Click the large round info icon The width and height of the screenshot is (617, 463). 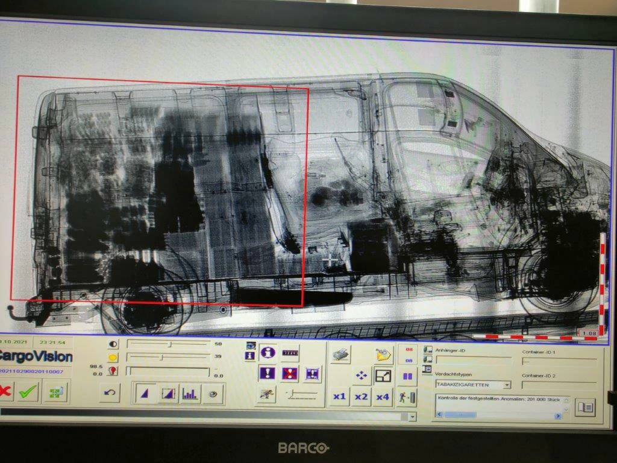point(268,352)
